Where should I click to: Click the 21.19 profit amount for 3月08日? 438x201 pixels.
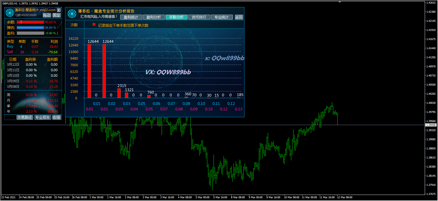[54, 87]
